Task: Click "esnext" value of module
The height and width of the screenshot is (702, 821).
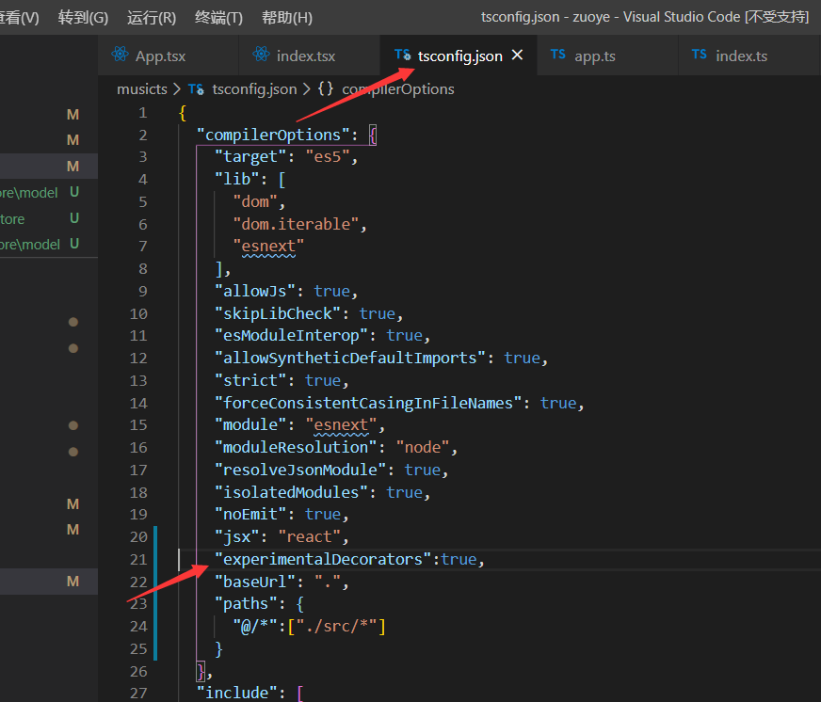Action: coord(341,424)
